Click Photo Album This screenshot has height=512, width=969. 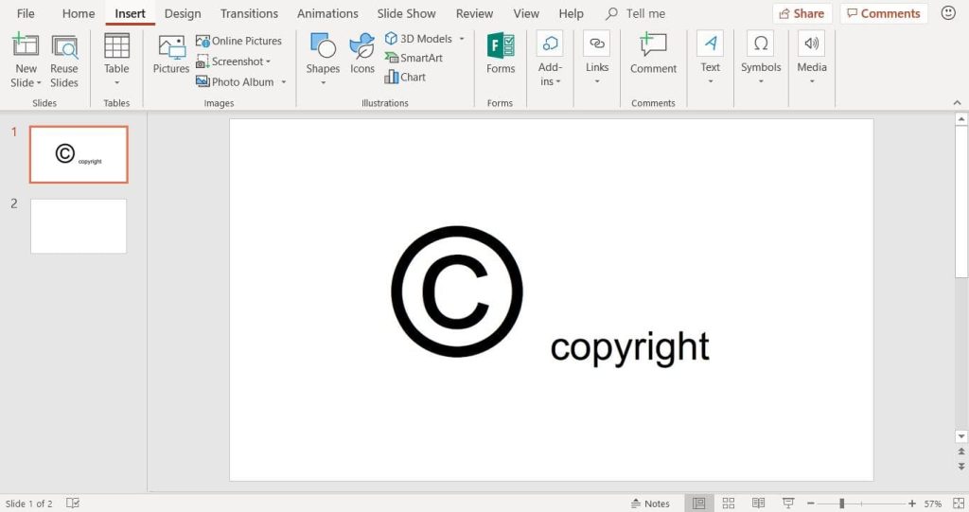(235, 81)
